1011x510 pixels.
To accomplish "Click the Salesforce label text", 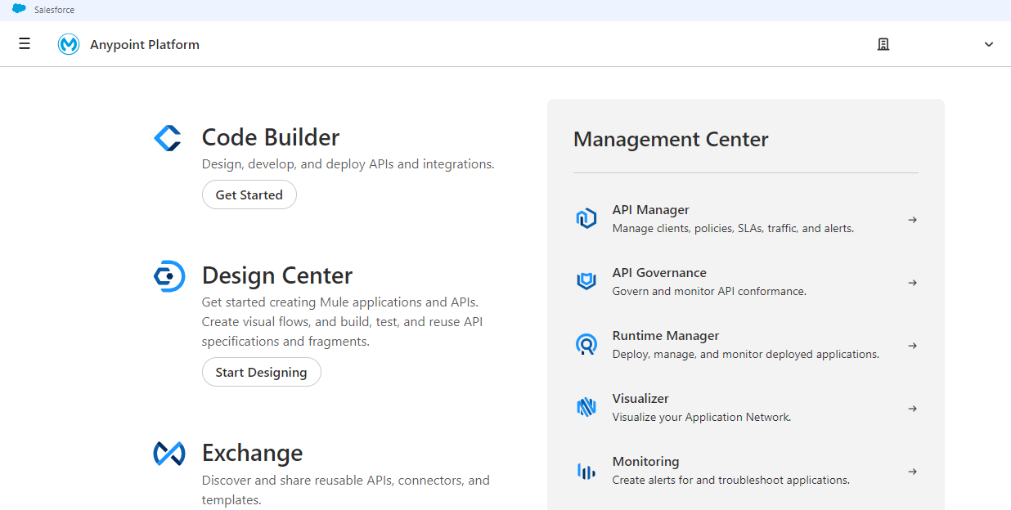I will 54,10.
